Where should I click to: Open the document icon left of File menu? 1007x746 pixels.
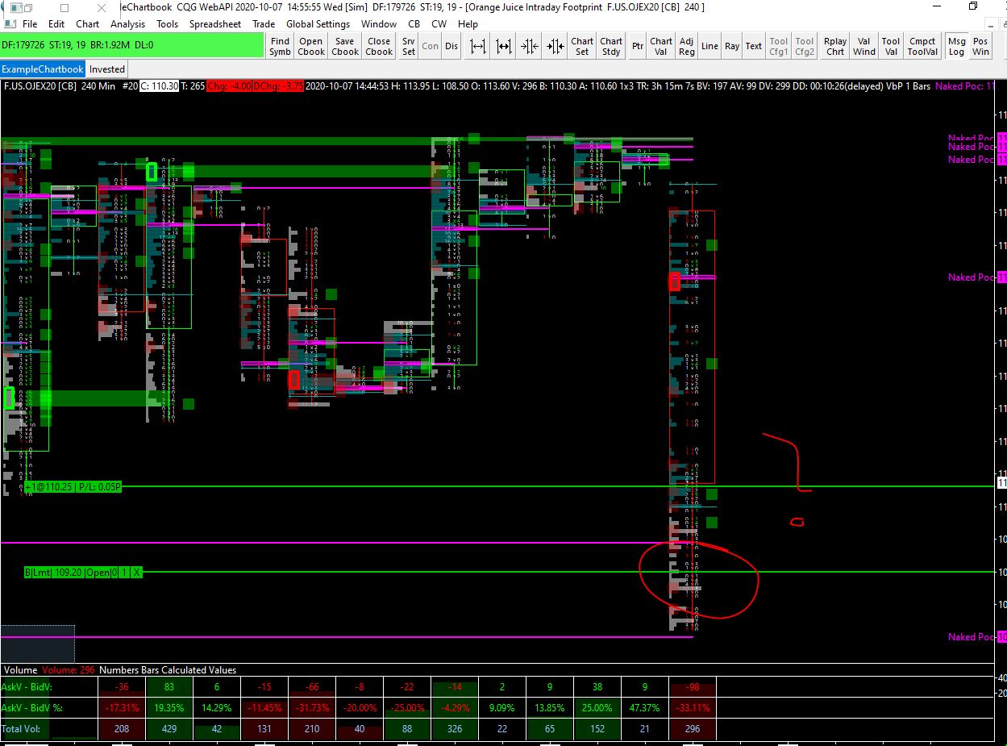tap(10, 24)
